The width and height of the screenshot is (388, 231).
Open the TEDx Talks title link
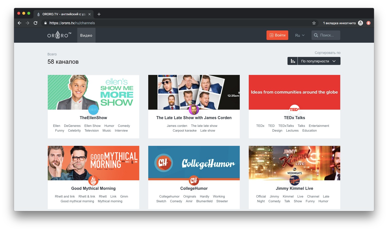tap(294, 118)
